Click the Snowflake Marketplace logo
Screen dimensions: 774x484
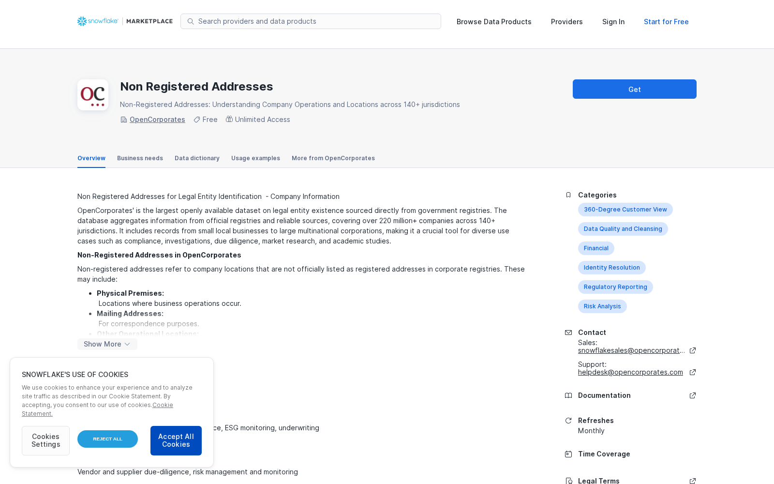[x=125, y=21]
